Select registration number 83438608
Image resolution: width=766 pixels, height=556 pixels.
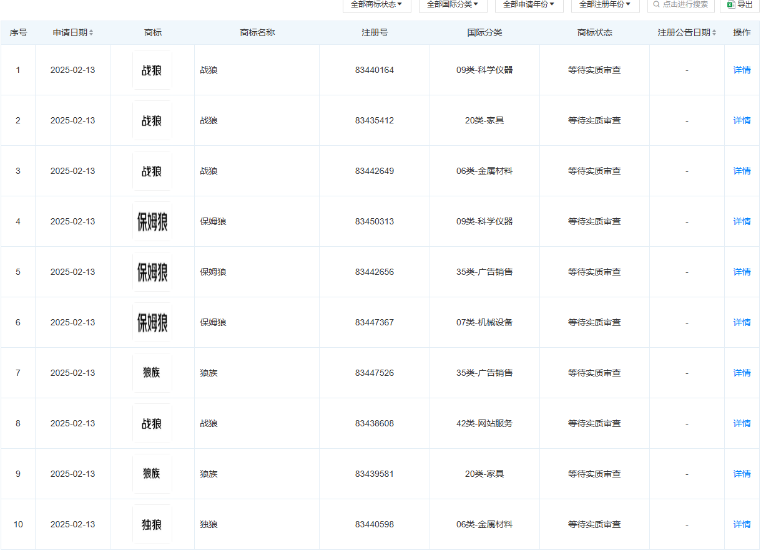click(375, 423)
